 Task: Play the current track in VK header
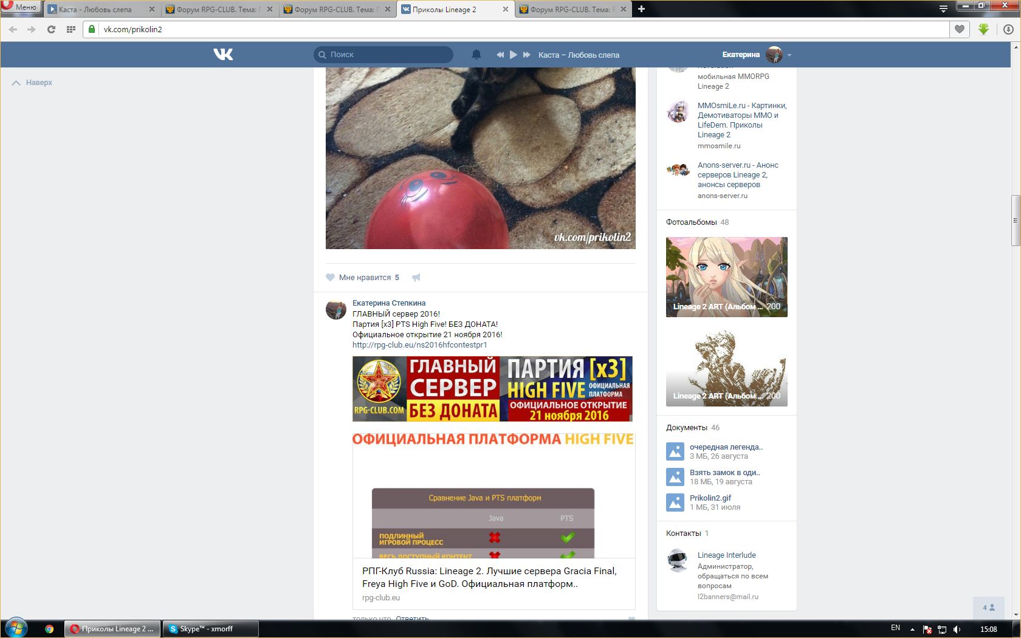point(514,55)
